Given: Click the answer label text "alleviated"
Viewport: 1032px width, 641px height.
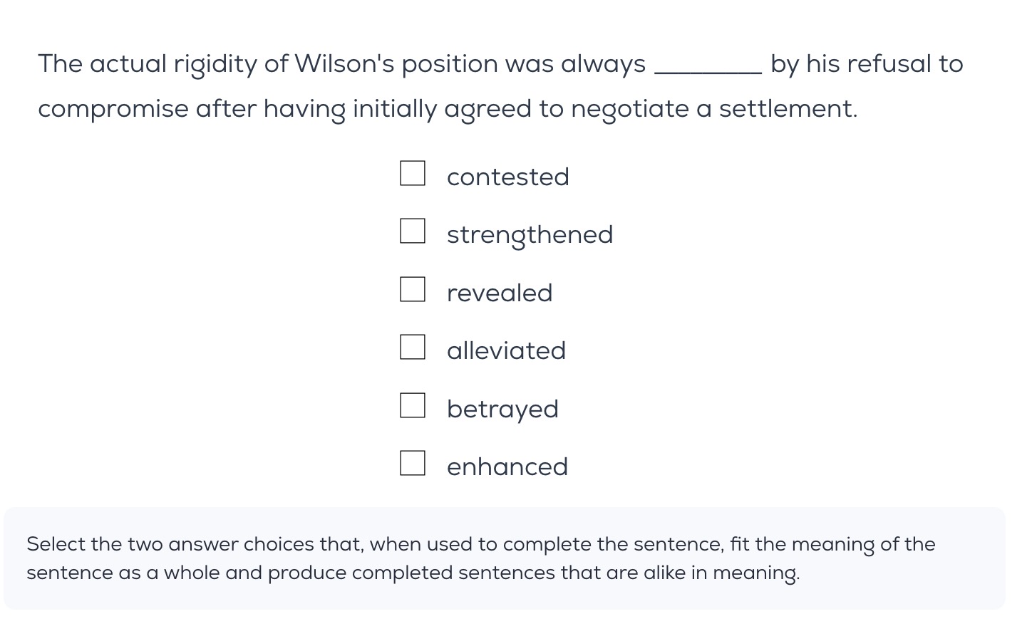Looking at the screenshot, I should coord(506,350).
